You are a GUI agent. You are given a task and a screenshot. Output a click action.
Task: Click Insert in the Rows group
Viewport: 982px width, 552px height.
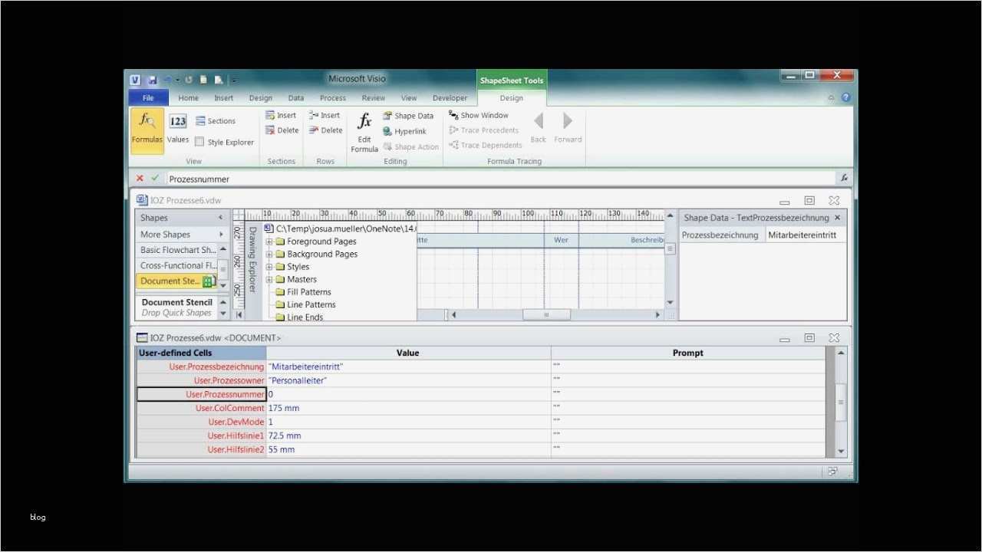pos(325,116)
